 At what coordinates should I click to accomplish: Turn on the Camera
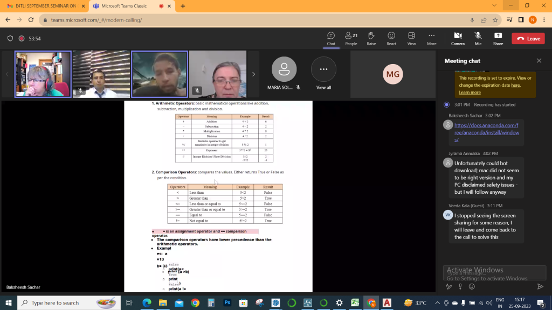(458, 38)
